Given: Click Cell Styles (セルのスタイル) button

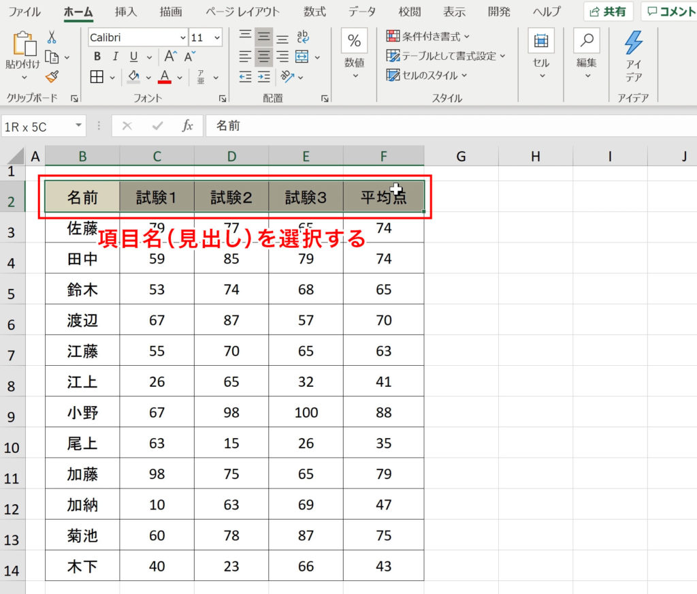Looking at the screenshot, I should click(426, 75).
